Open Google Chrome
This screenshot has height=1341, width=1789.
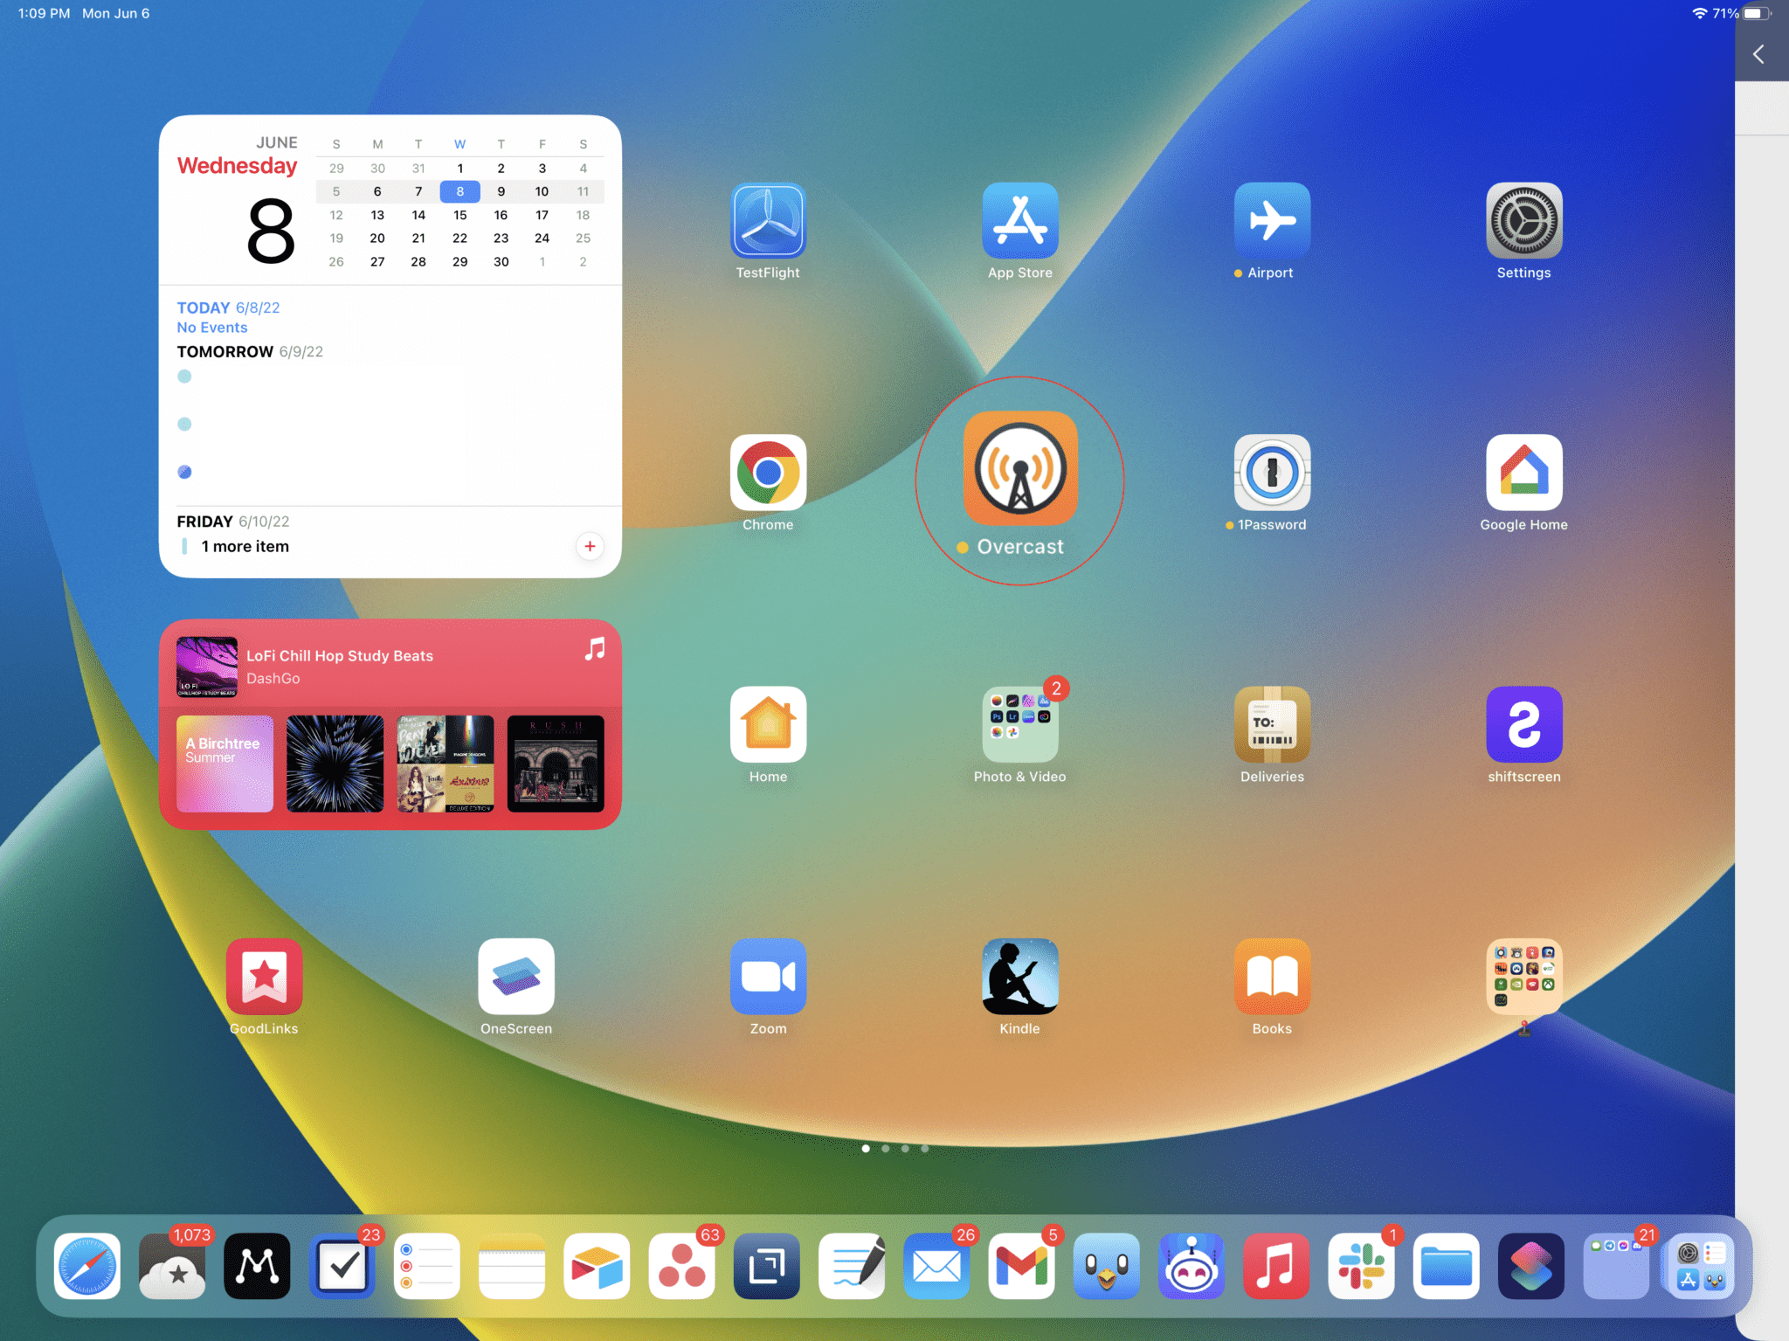tap(768, 473)
